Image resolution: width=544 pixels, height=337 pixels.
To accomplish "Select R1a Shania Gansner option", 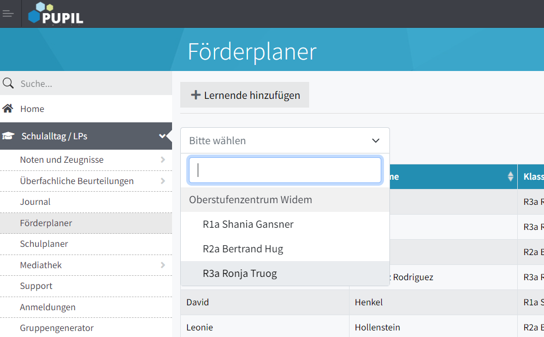I will 247,224.
